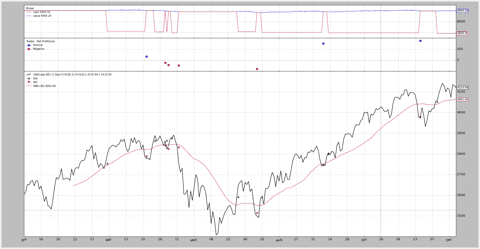Click the Aug date axis label
Screen dimensions: 480x249
point(279,240)
